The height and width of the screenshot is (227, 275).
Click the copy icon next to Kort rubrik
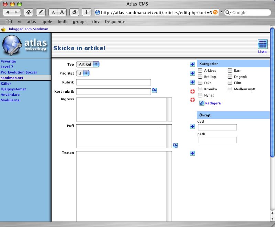click(154, 91)
